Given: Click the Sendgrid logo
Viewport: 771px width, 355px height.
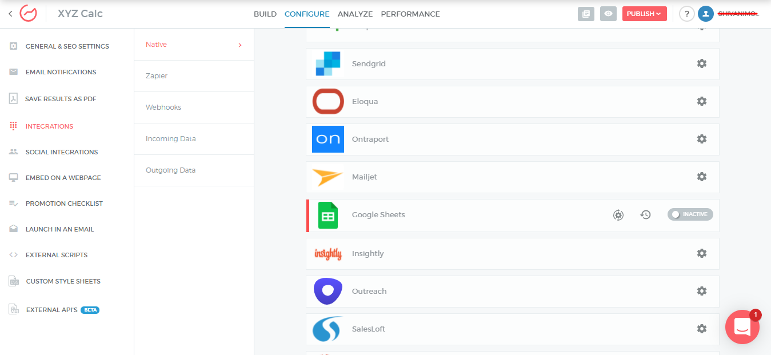Looking at the screenshot, I should [328, 63].
